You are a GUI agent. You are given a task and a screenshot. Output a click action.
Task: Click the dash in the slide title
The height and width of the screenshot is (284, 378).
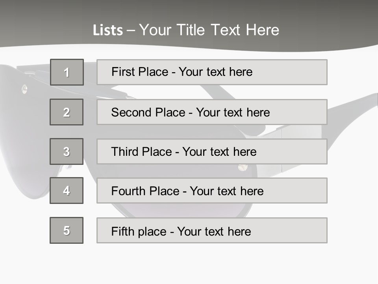click(131, 30)
